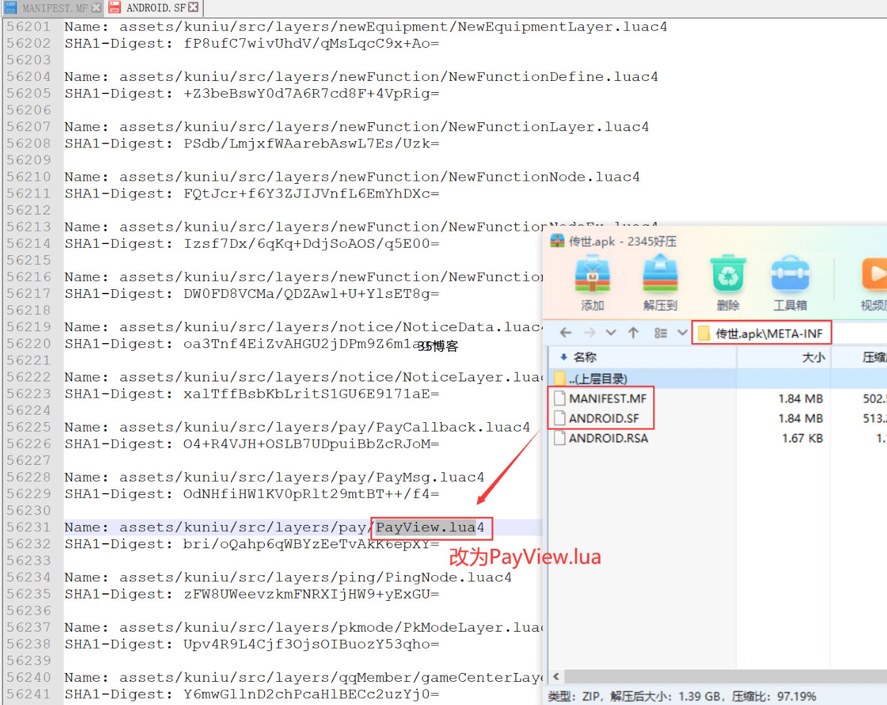Close the MANIFEST.MF tab
This screenshot has width=887, height=705.
pos(96,8)
